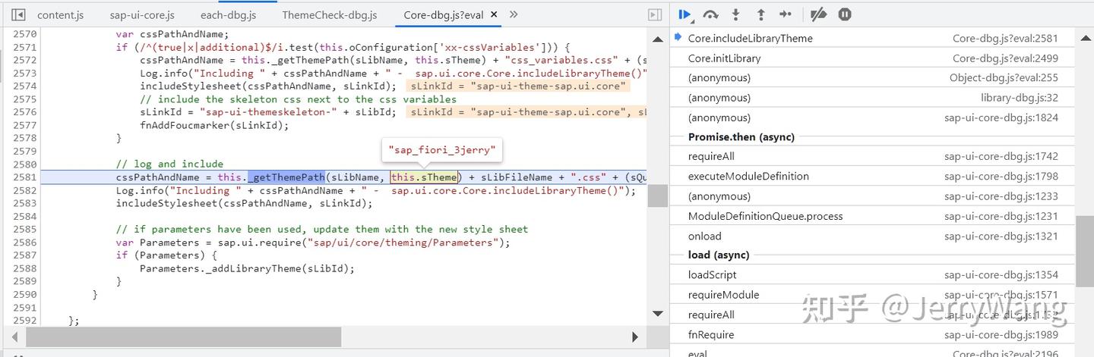
Task: Set breakpoint on line number 2574
Action: click(24, 86)
